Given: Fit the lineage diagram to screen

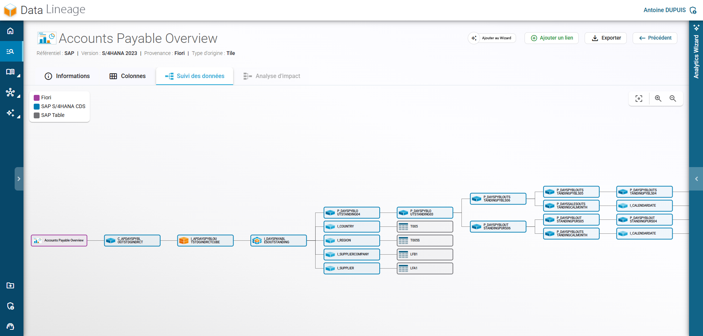Looking at the screenshot, I should click(639, 98).
